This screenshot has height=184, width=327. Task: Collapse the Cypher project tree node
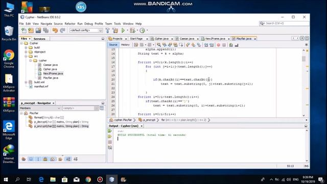(21, 43)
